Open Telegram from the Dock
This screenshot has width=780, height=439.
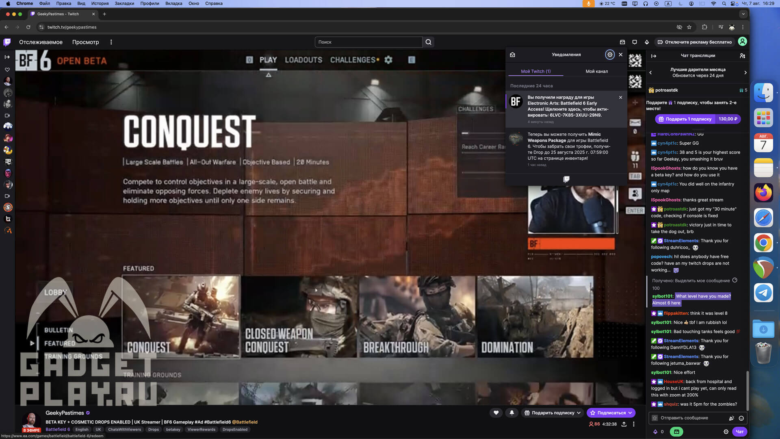point(763,293)
